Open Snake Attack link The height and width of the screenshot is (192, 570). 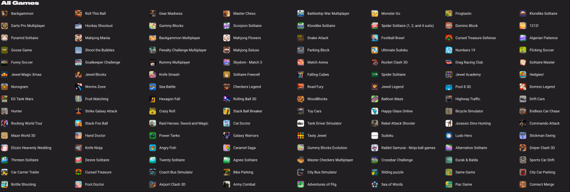318,38
